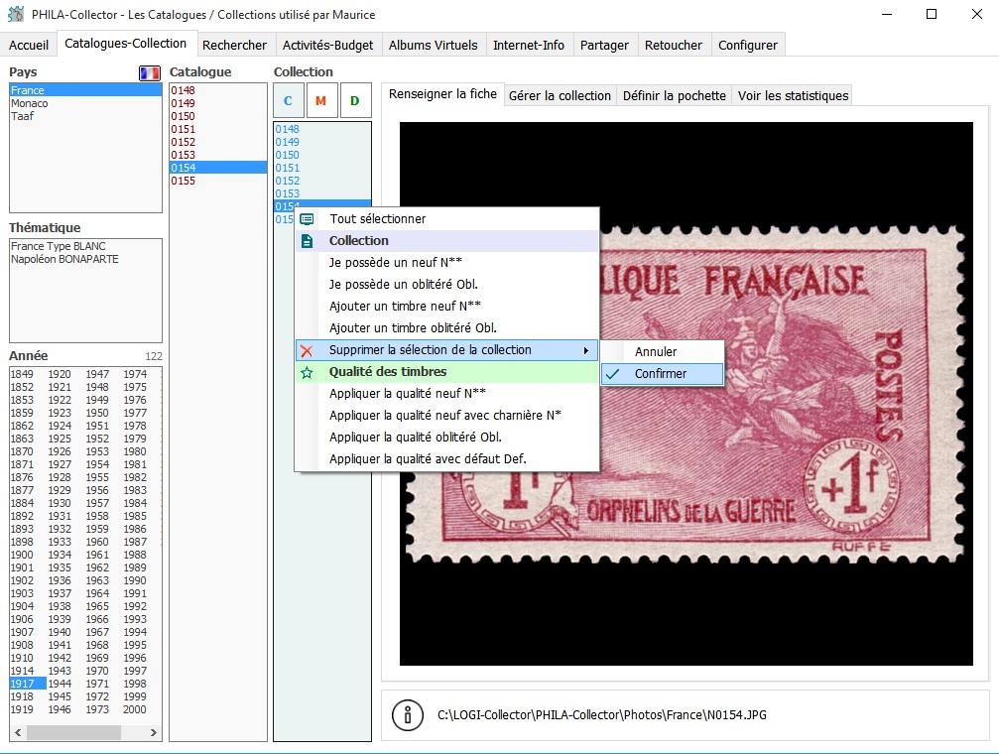Apply Appliquer la qualité oblitéré Obl.

coord(447,438)
